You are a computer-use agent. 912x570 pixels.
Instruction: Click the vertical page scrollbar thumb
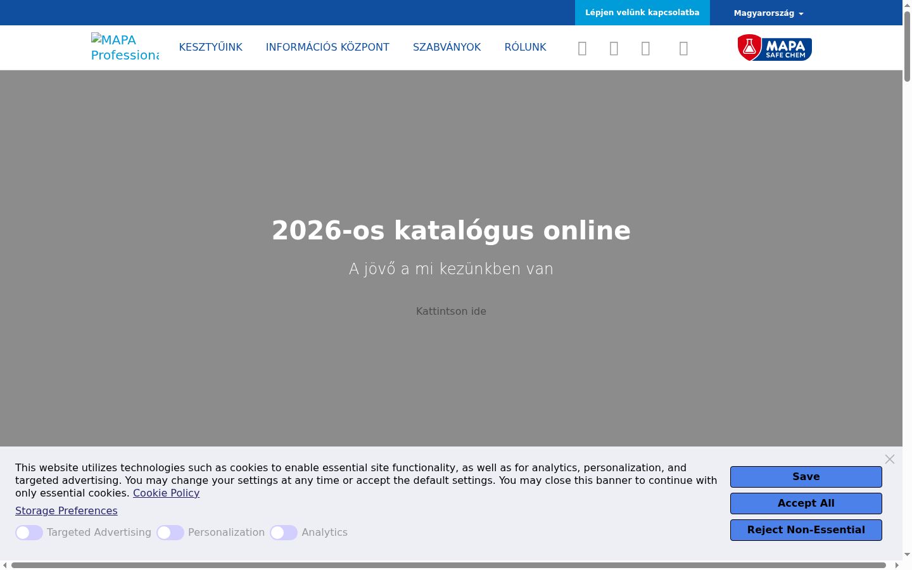(x=907, y=46)
